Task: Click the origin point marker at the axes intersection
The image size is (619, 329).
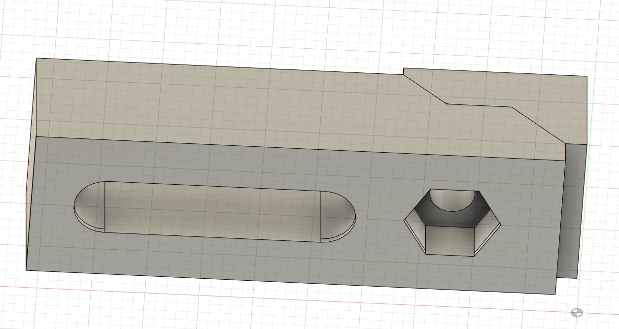Action: tap(577, 312)
